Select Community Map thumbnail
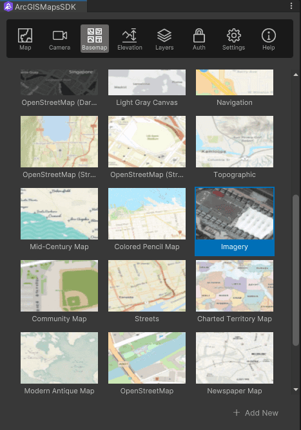This screenshot has width=301, height=430. 59,286
